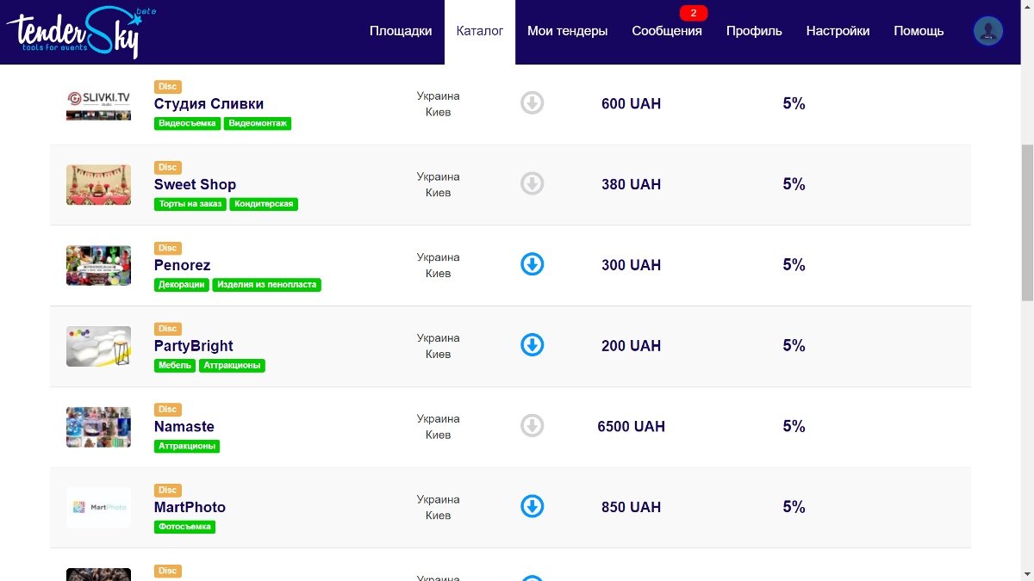
Task: Open the Настройки page
Action: (838, 31)
